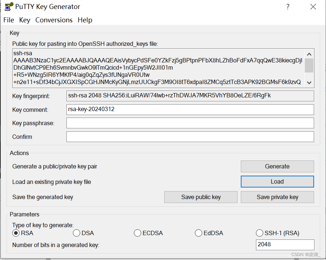Click 'Generate a public/private key pair' label
Screen dimensions: 326x260
click(x=55, y=167)
